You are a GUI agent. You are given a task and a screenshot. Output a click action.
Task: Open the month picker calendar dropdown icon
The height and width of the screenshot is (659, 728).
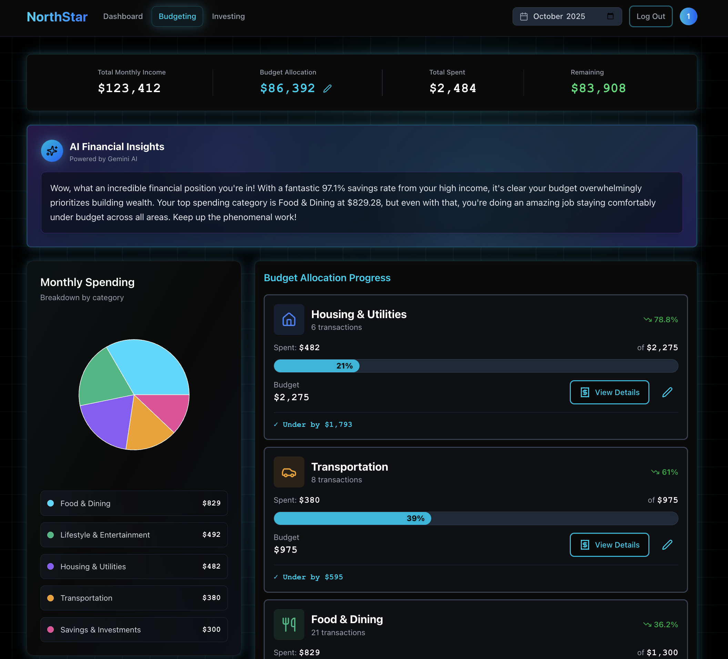coord(610,17)
